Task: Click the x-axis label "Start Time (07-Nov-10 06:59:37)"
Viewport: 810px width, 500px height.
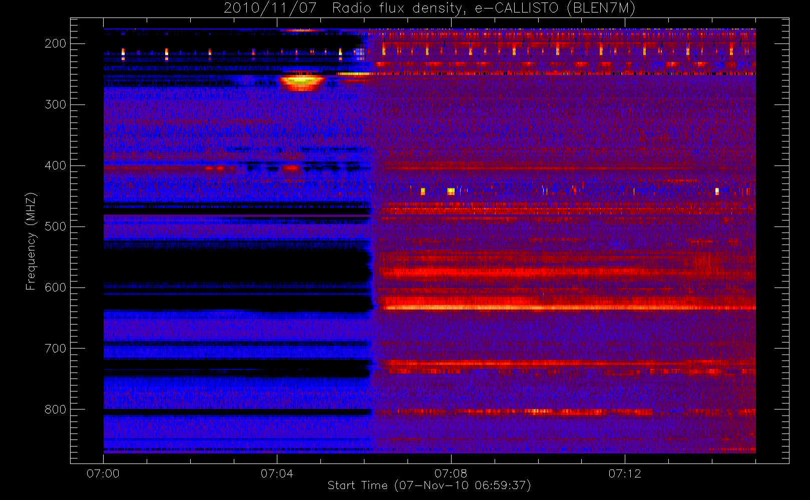Action: click(x=429, y=485)
